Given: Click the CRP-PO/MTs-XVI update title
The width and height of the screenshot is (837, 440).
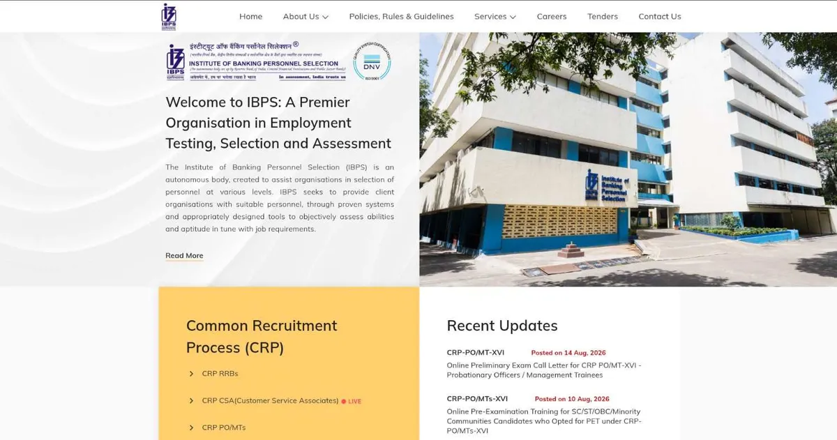Looking at the screenshot, I should pos(478,399).
